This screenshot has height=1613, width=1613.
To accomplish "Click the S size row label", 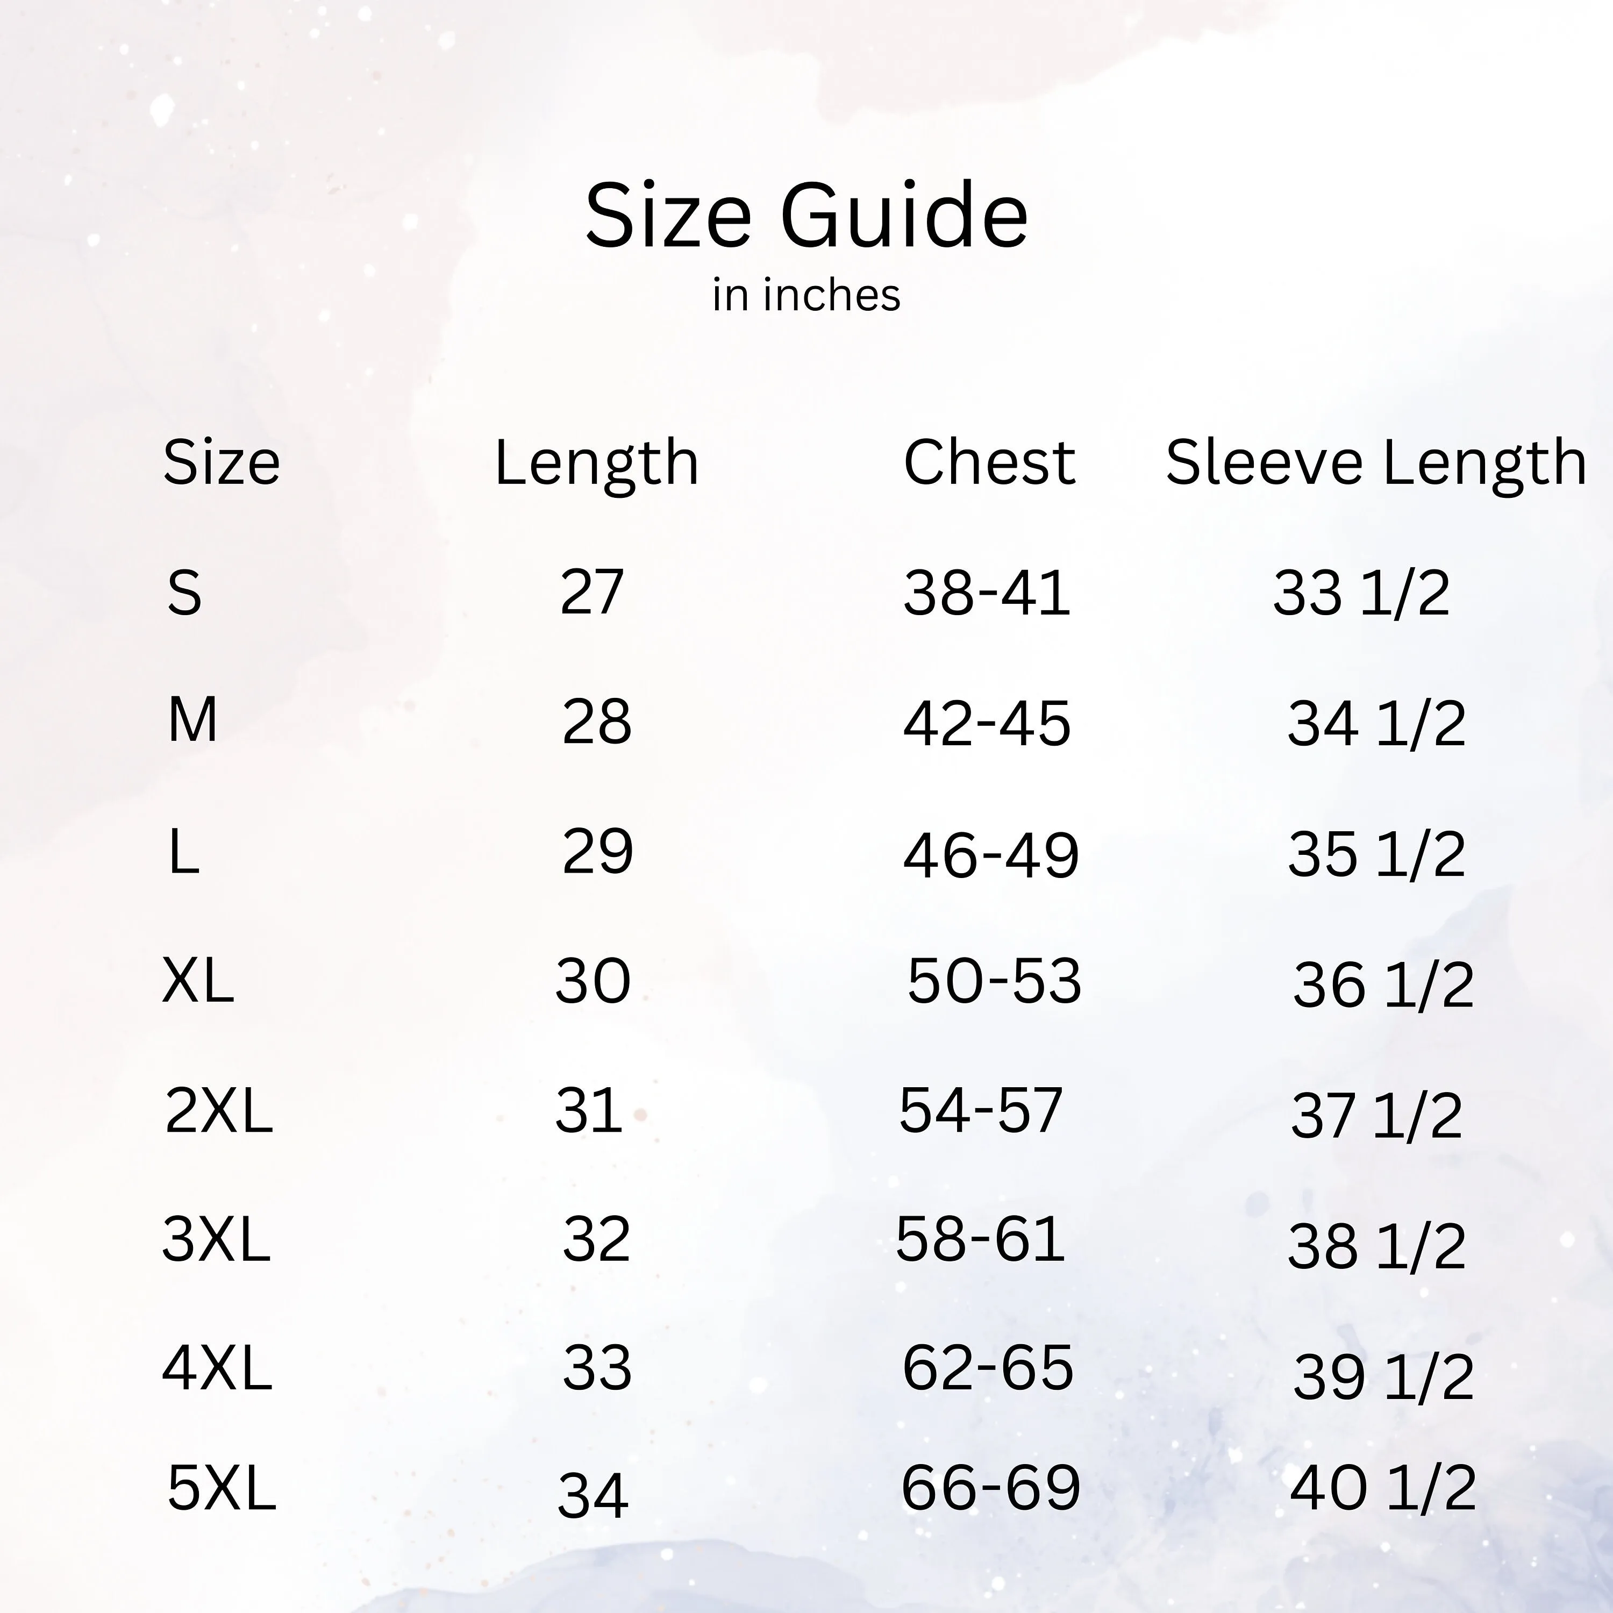I will 184,593.
